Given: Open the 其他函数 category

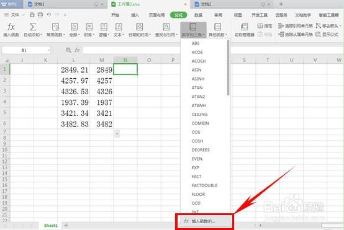Looking at the screenshot, I should (217, 30).
